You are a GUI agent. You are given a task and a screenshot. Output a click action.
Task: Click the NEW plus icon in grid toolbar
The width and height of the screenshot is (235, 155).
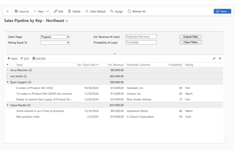tap(9, 58)
